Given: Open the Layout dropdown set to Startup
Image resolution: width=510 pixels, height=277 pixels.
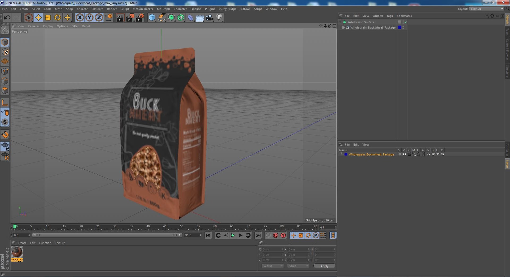Looking at the screenshot, I should (x=487, y=9).
